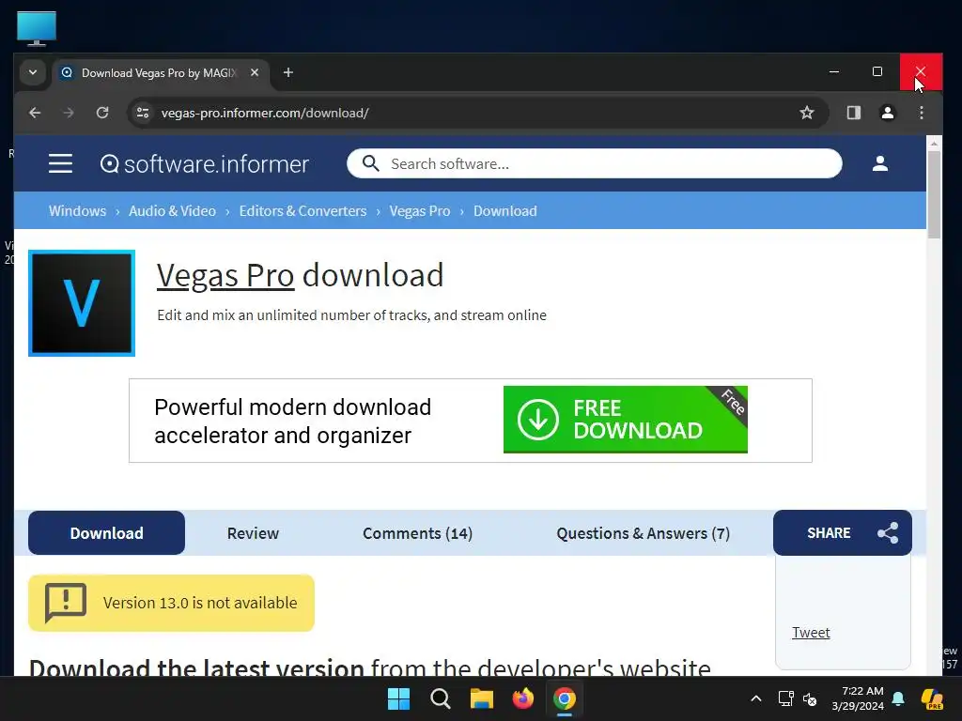
Task: Click the share network icon
Action: (x=888, y=533)
